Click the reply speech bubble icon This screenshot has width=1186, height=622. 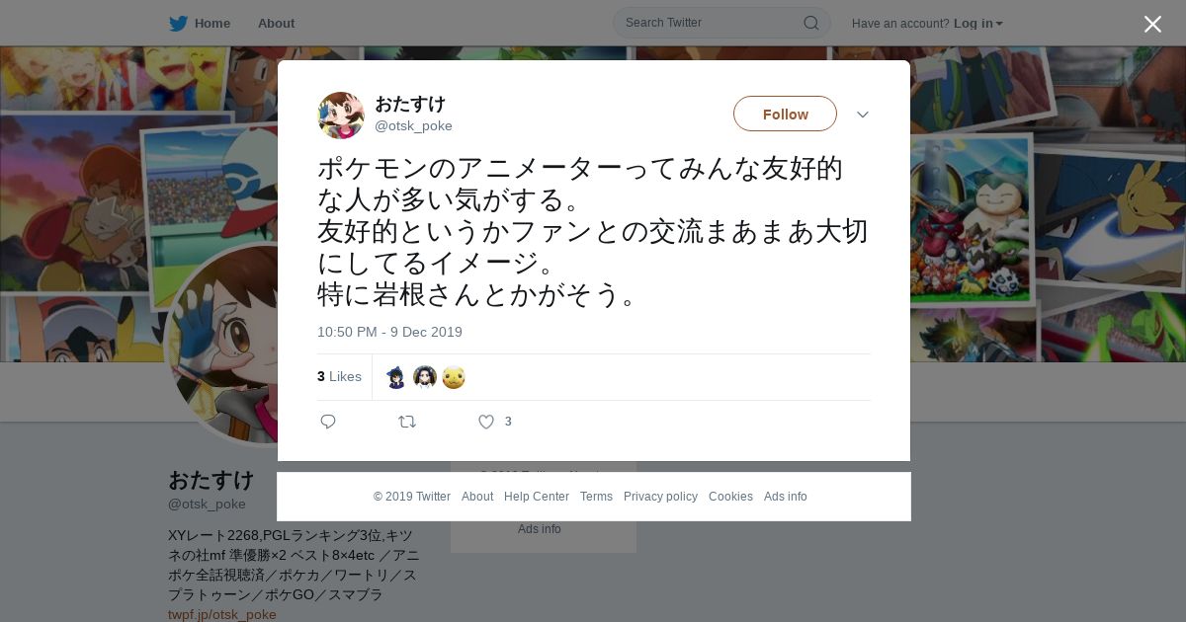pos(328,422)
